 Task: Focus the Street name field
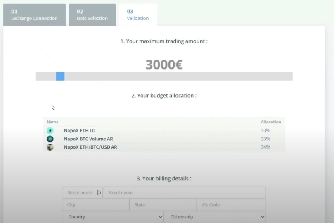184,192
